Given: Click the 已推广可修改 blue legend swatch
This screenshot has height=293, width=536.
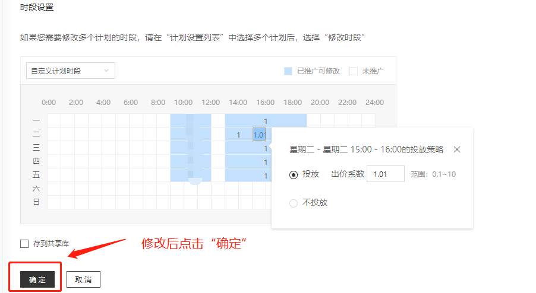Looking at the screenshot, I should [288, 71].
